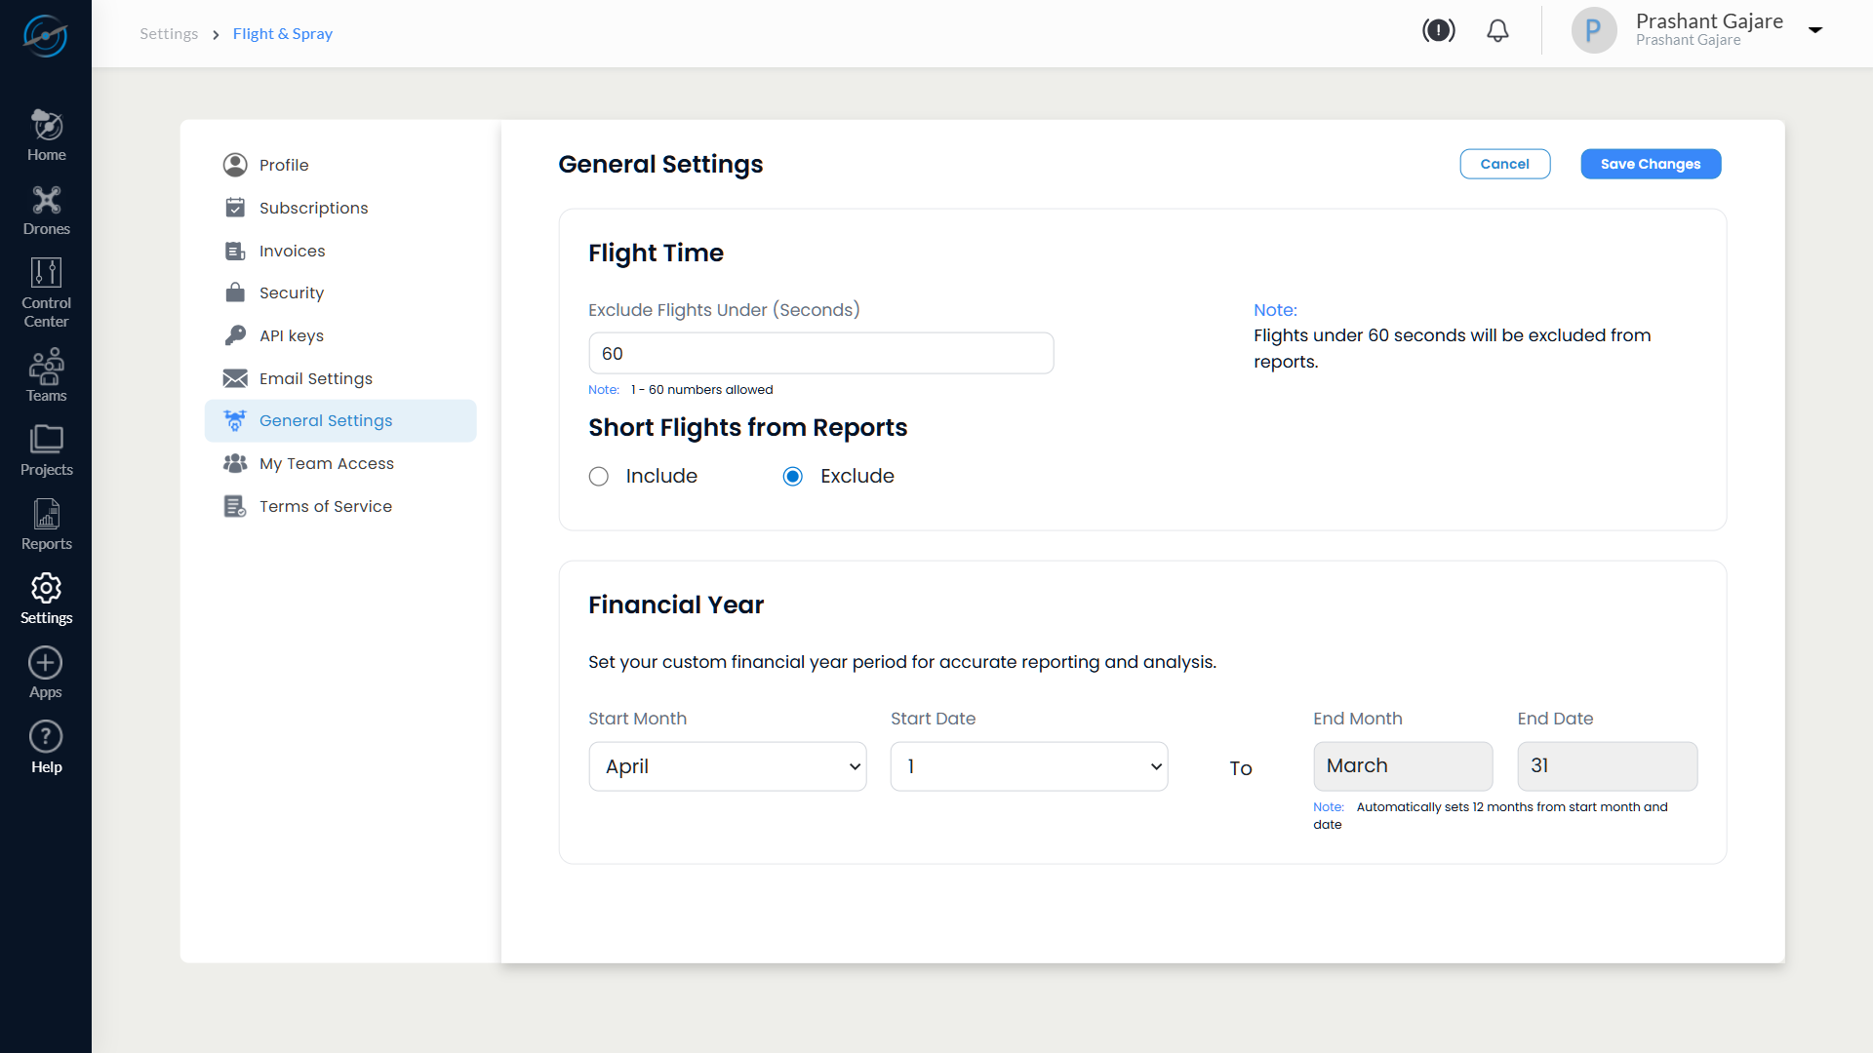Open the Drones section in sidebar
Screen dimensions: 1873x1053
pyautogui.click(x=46, y=211)
